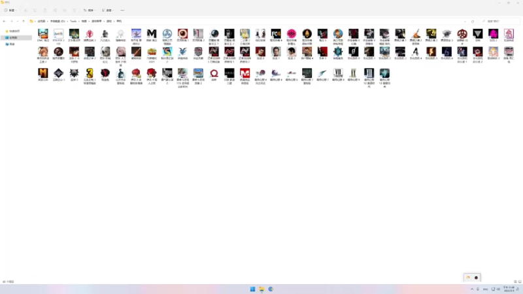This screenshot has width=523, height=294.
Task: Open the yellow number 3 shortcut
Action: [90, 73]
